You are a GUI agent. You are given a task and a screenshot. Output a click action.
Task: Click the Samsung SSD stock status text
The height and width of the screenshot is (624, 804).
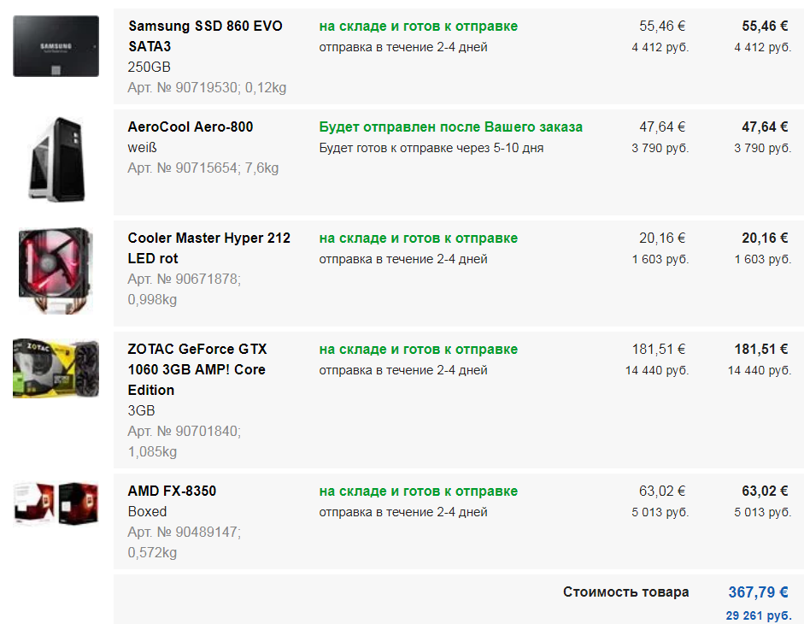point(419,26)
